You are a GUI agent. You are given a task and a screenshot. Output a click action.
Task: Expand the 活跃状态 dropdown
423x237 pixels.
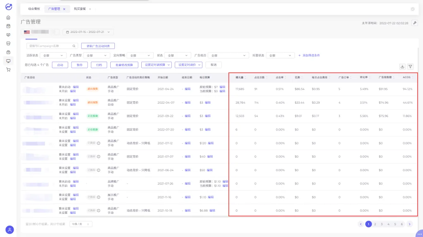53,56
